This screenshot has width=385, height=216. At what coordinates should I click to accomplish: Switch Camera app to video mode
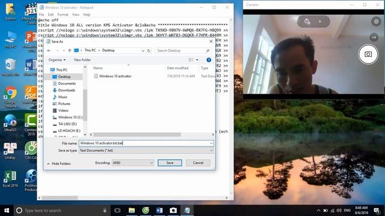(x=374, y=37)
